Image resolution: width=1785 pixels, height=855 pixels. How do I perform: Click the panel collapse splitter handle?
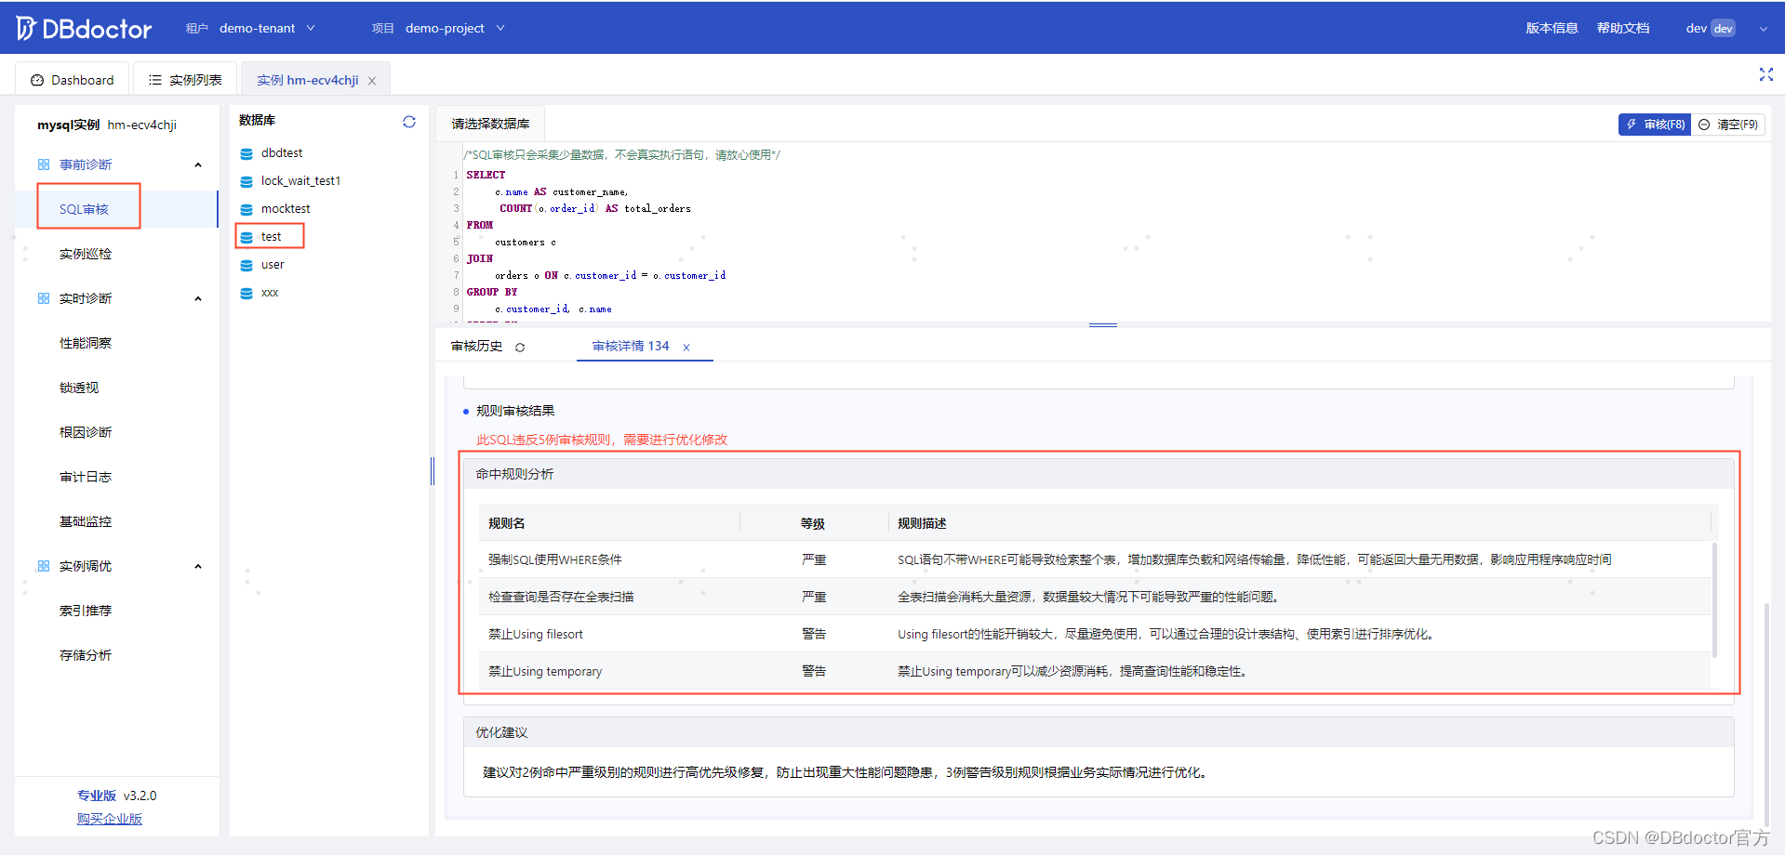coord(433,471)
